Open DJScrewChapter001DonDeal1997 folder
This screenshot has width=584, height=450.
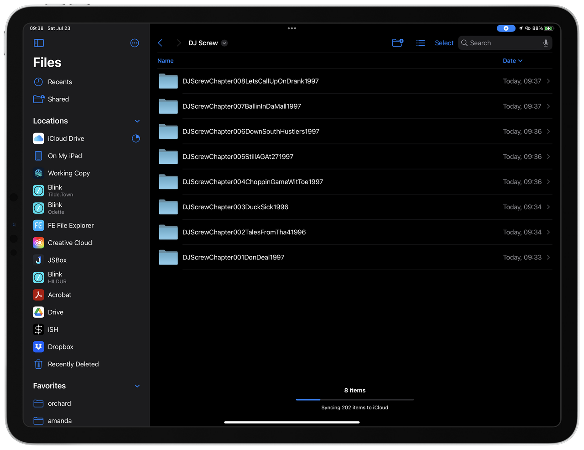(355, 257)
